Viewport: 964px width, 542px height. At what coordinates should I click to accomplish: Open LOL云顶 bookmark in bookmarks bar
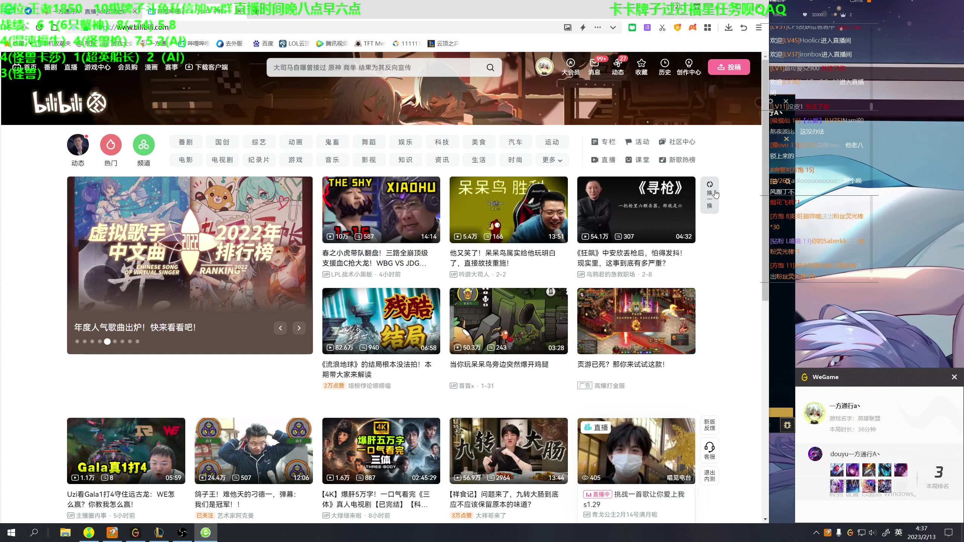(294, 44)
